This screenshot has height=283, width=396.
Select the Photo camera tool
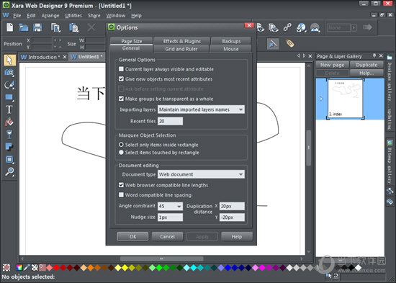coord(9,73)
